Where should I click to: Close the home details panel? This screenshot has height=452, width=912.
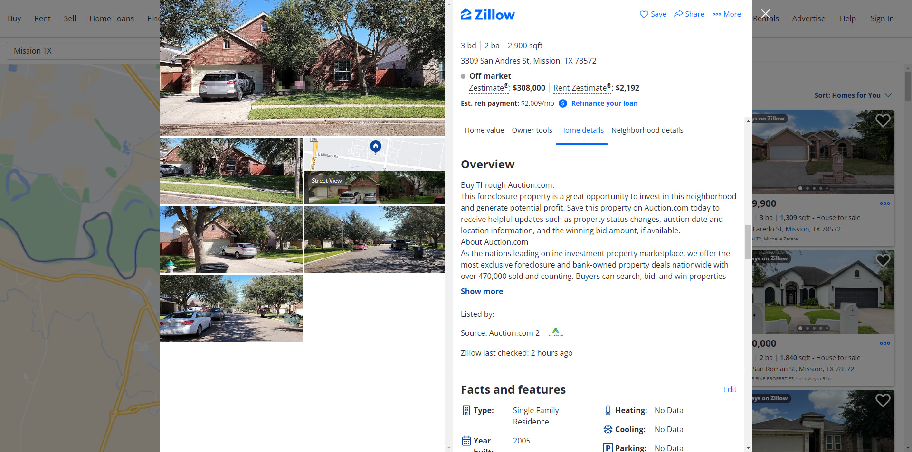tap(765, 14)
